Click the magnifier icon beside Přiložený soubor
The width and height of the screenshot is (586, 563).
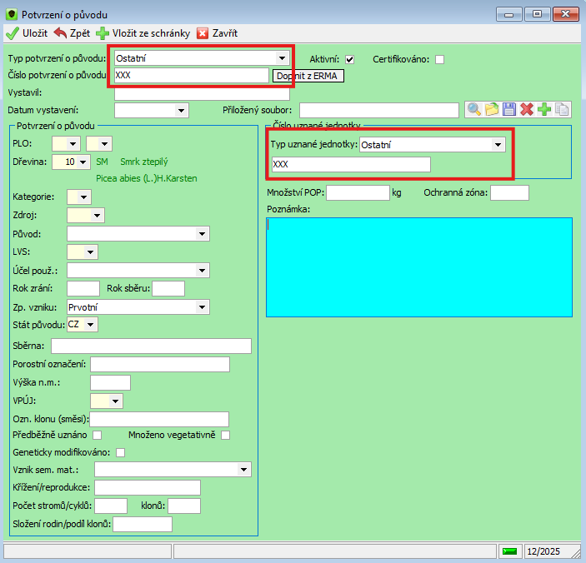point(473,110)
